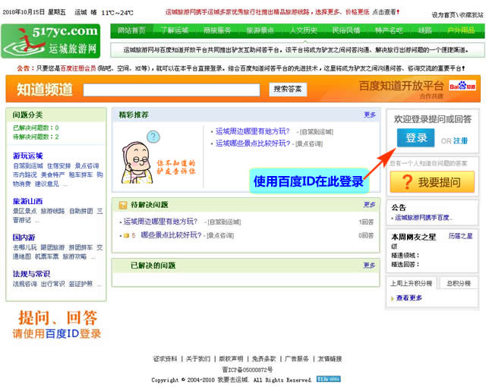
Task: Open 更多 in 精彩推荐 section
Action: (x=370, y=115)
